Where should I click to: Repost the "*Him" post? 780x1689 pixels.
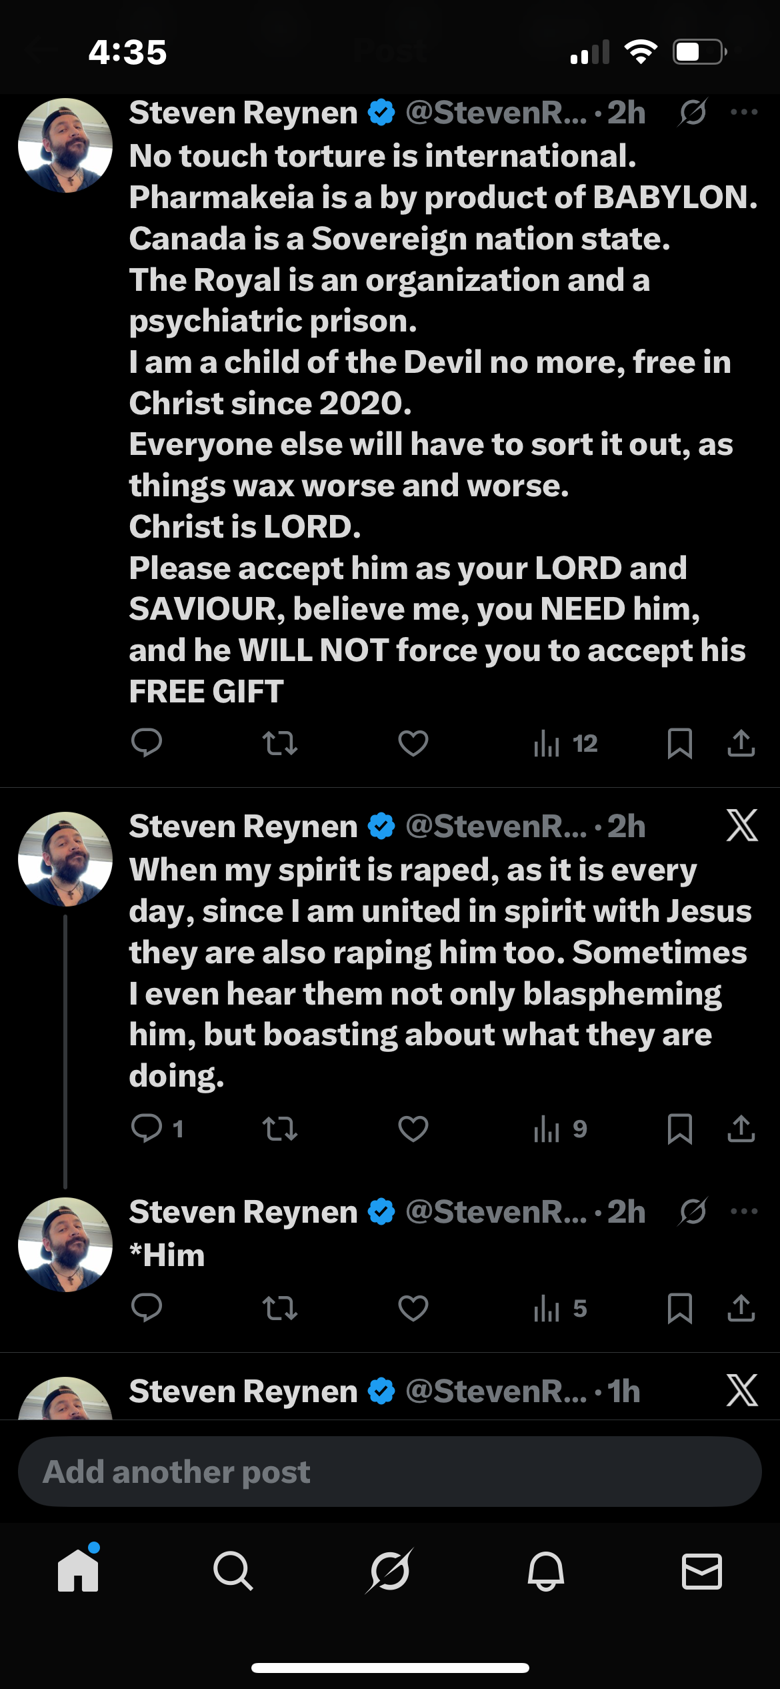click(x=279, y=1308)
